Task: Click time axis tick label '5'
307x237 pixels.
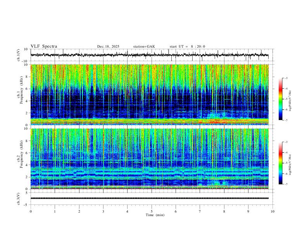Action: click(x=152, y=211)
